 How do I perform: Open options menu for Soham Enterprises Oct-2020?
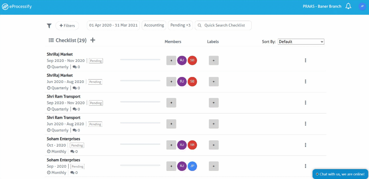click(306, 145)
